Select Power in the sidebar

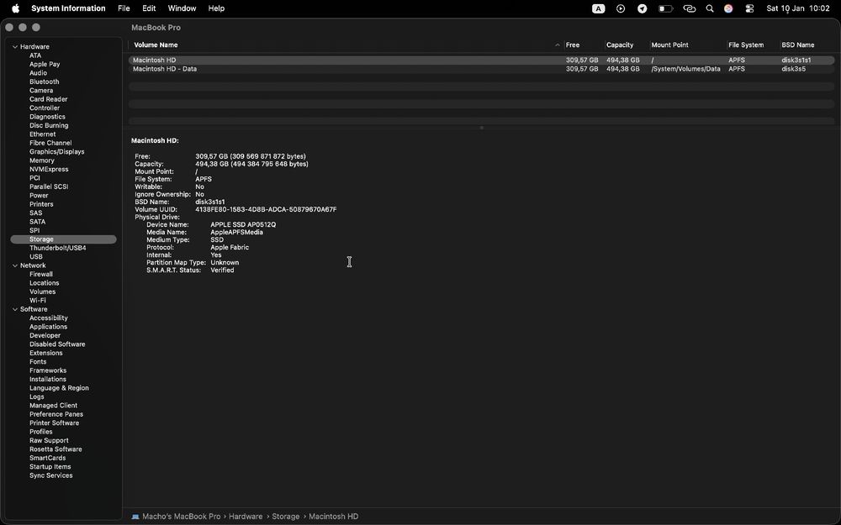point(39,196)
